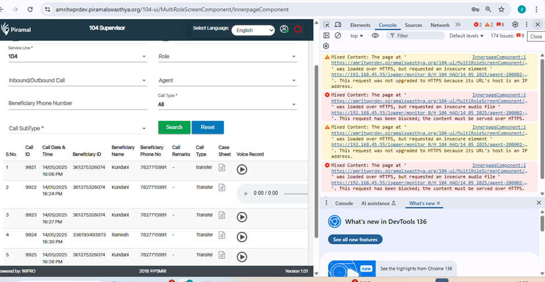Click the red power logout icon
This screenshot has height=282, width=545.
coord(297,29)
